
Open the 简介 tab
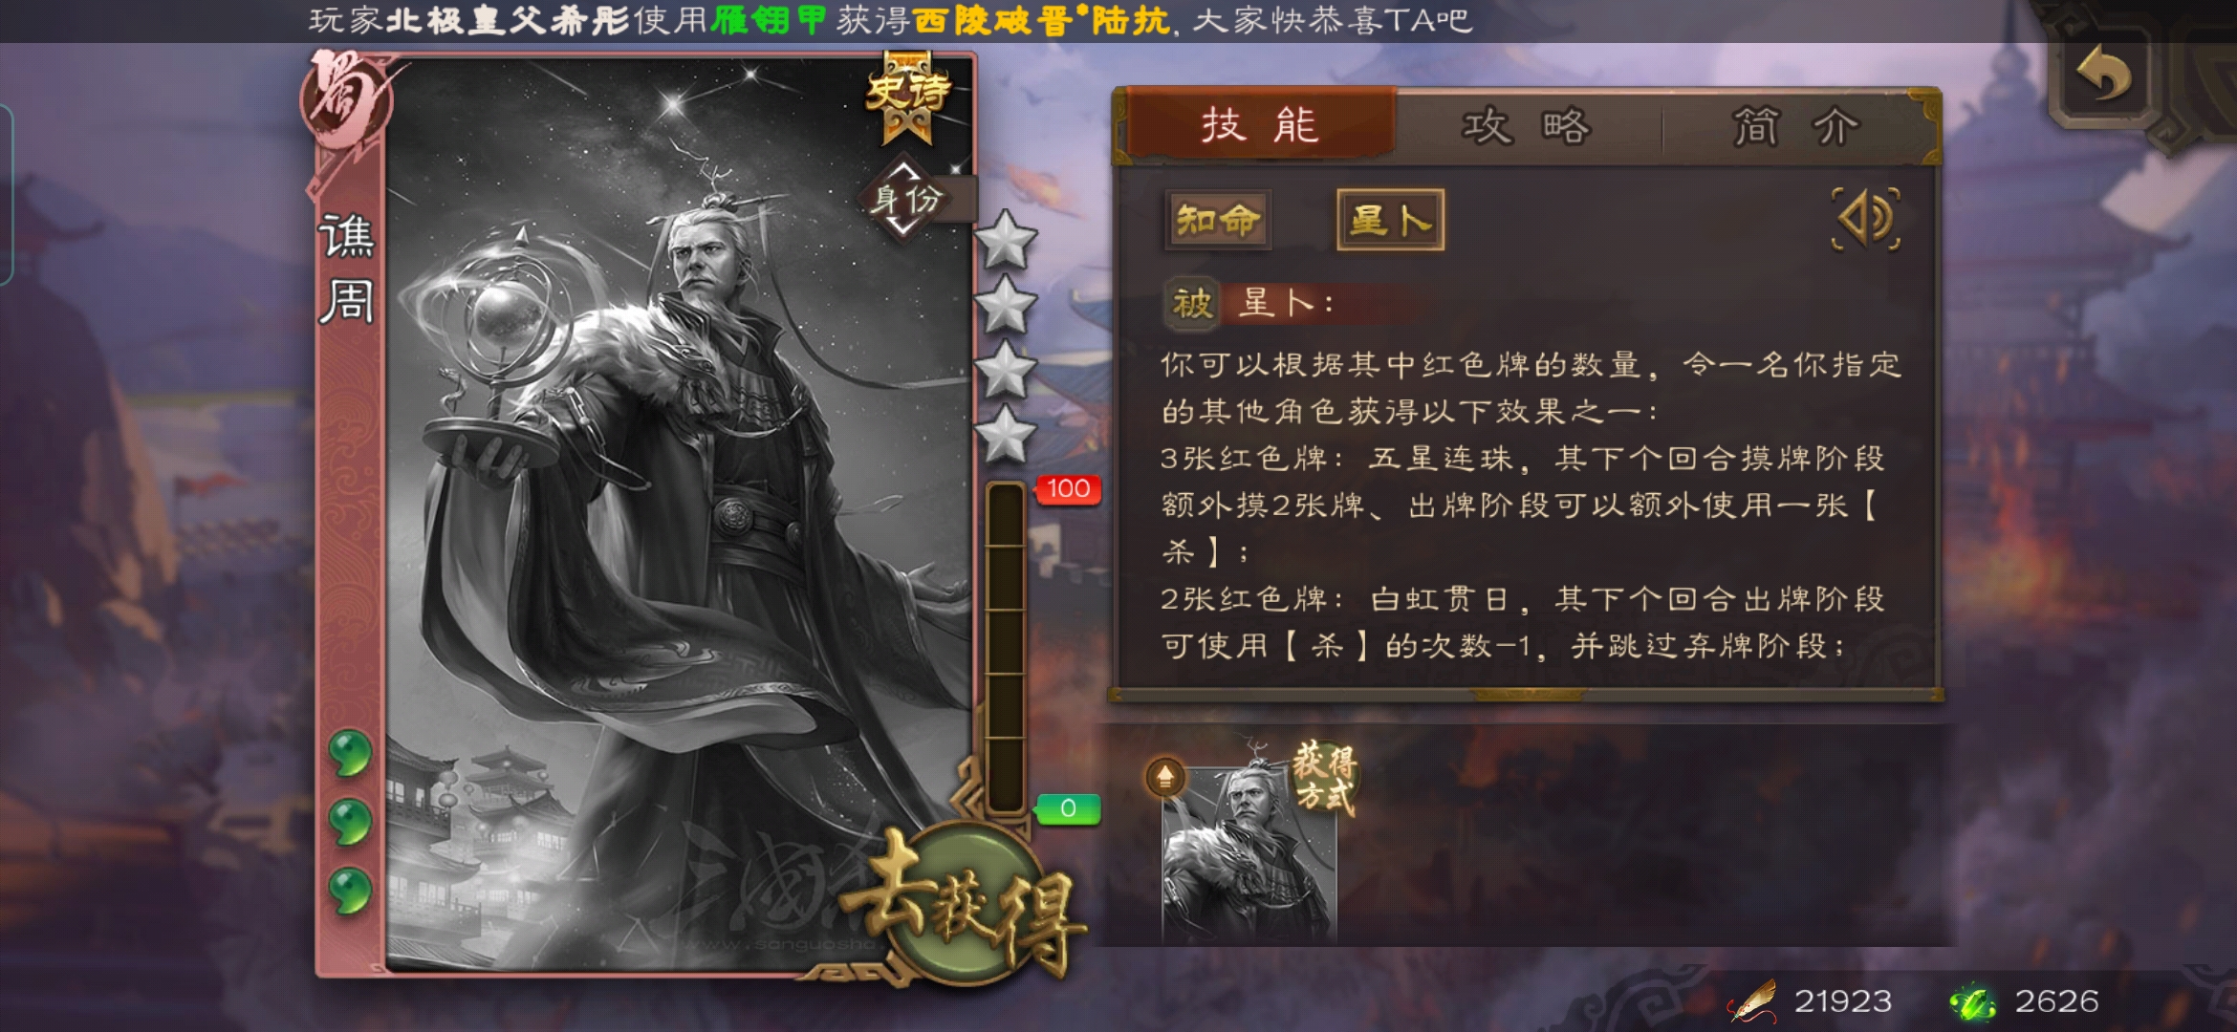coord(1795,127)
